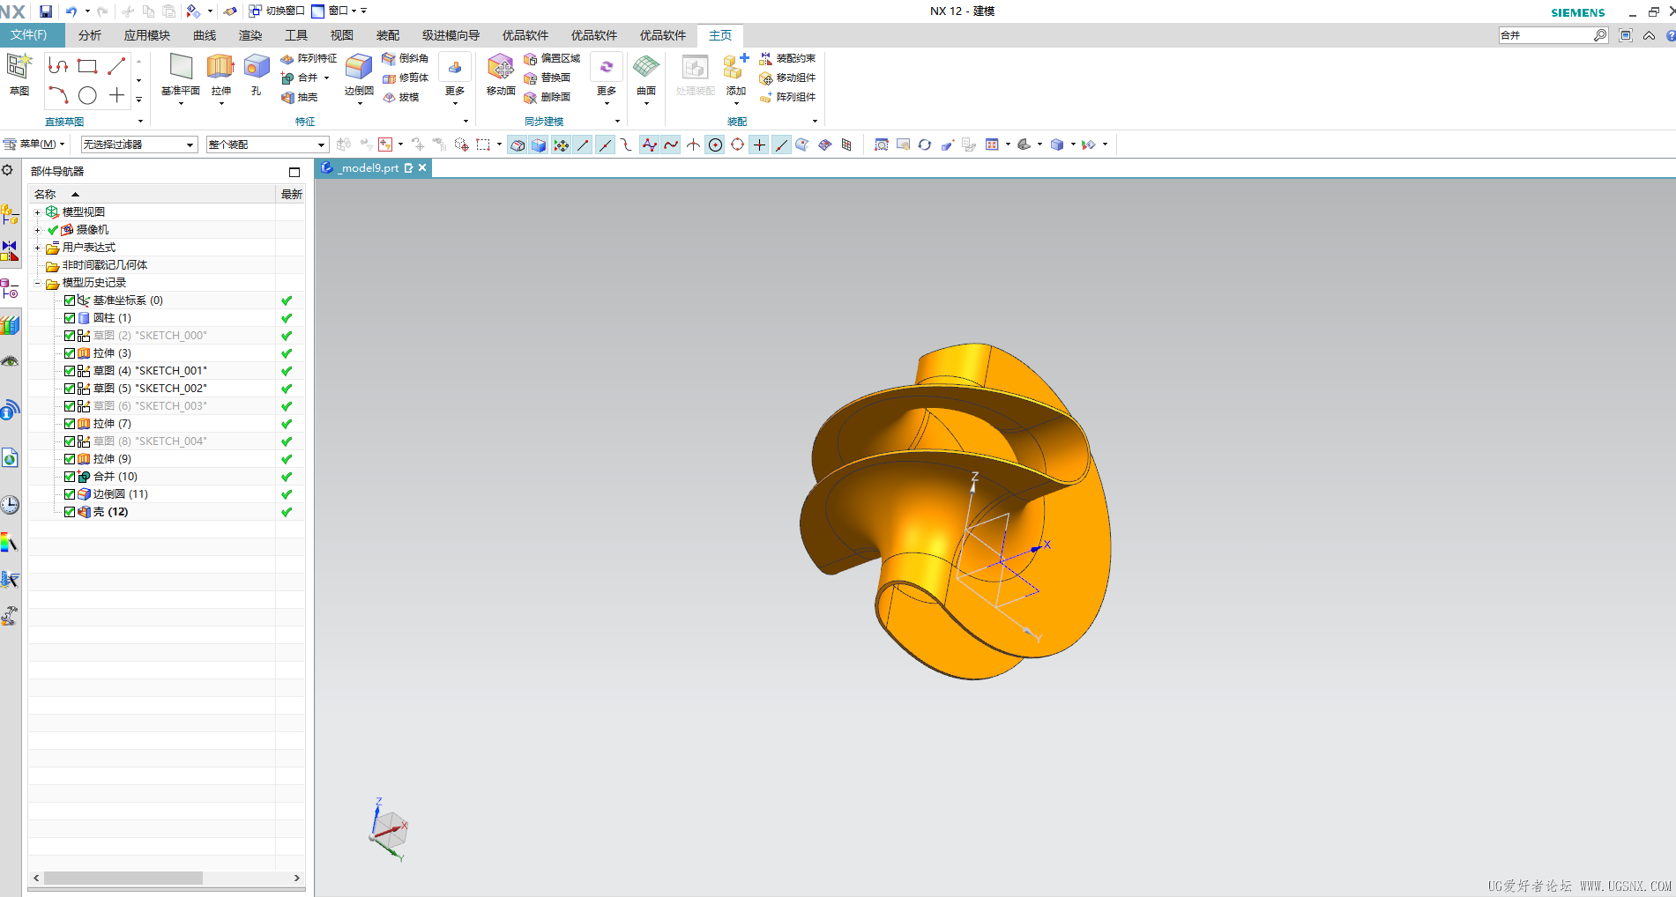Click the 合并 command search field
1676x897 pixels.
click(x=1546, y=35)
